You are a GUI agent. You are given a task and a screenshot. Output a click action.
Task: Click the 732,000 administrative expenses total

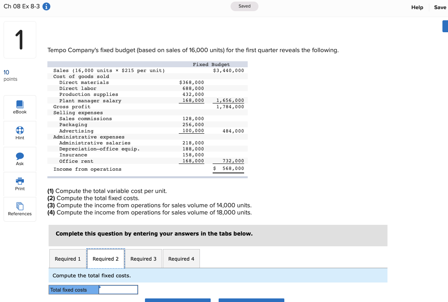click(233, 161)
